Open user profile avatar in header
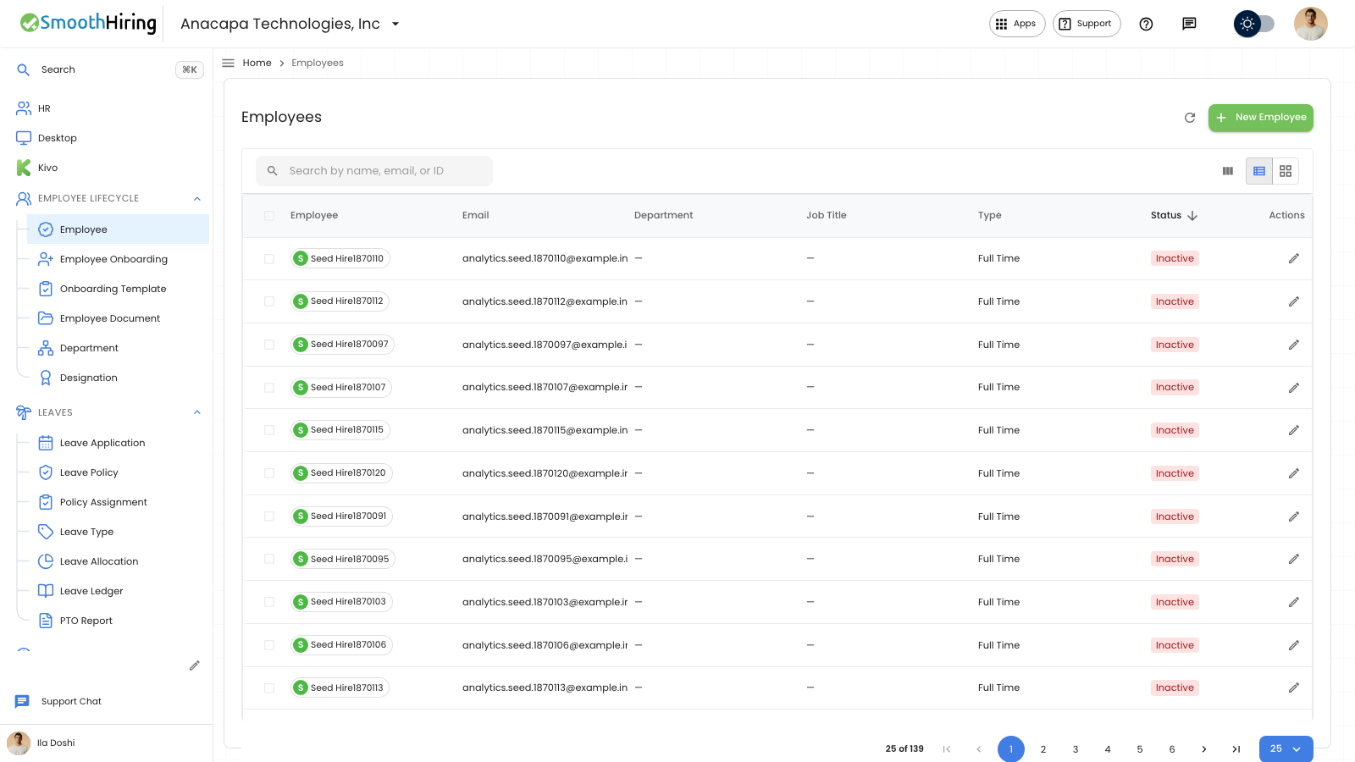1355x762 pixels. [x=1311, y=24]
